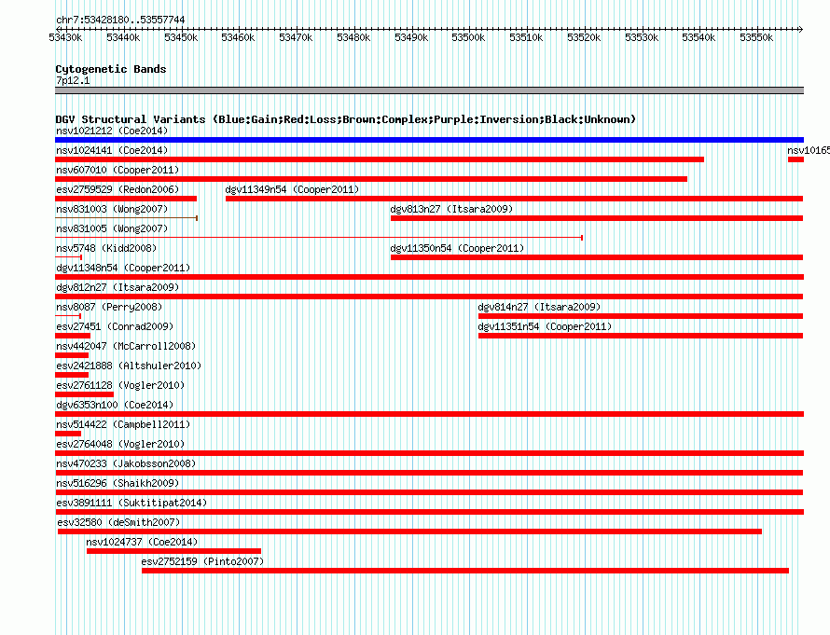The image size is (830, 635).
Task: Click nsv831005 (Wong2007) label
Action: pyautogui.click(x=112, y=228)
